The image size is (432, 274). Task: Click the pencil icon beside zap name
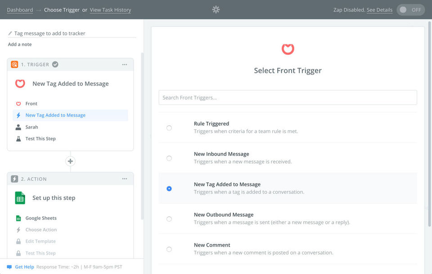[x=10, y=33]
